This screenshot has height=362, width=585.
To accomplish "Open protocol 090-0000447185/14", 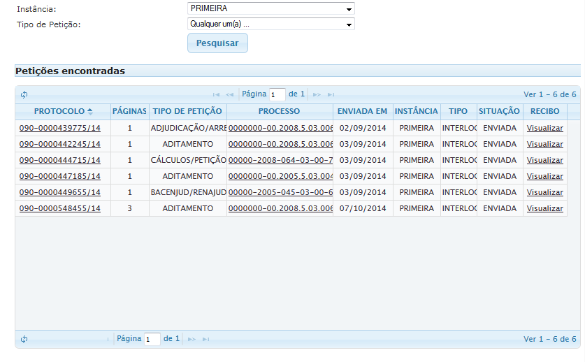I will click(x=59, y=176).
